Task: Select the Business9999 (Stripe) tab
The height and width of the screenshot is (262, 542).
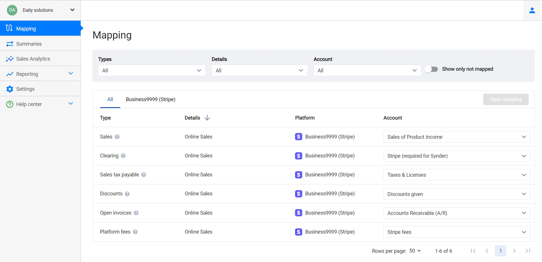Action: [151, 99]
